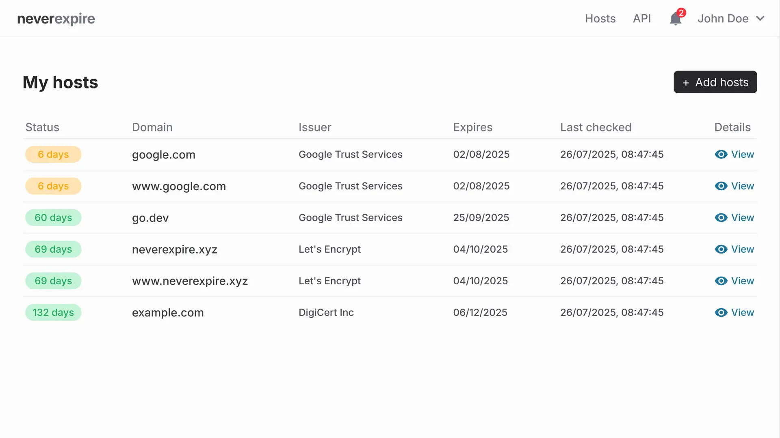Screen dimensions: 780x438
Task: Open the notifications bell icon
Action: tap(675, 19)
